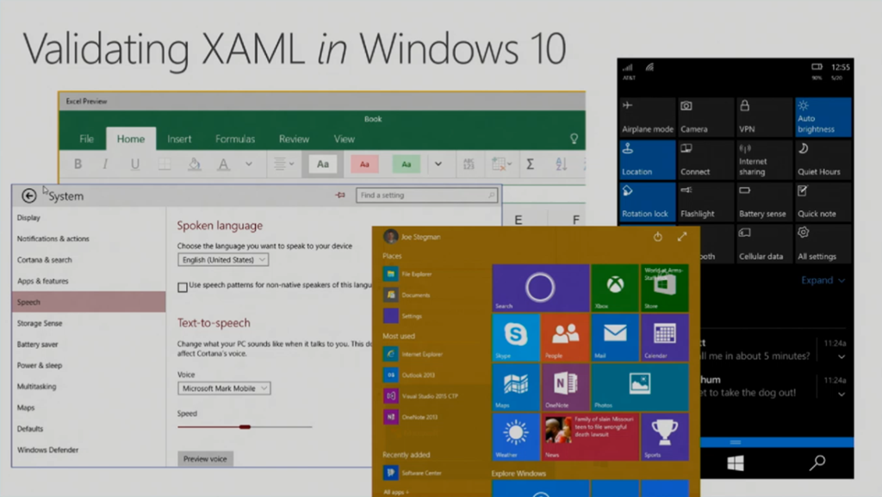Toggle Underline in Excel ribbon

pyautogui.click(x=135, y=165)
